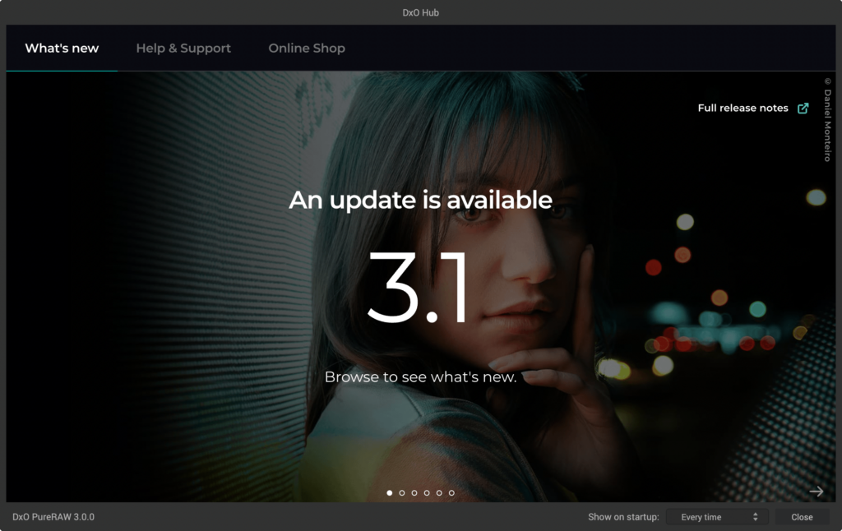The image size is (842, 531).
Task: Jump to the fifth carousel dot
Action: (439, 493)
